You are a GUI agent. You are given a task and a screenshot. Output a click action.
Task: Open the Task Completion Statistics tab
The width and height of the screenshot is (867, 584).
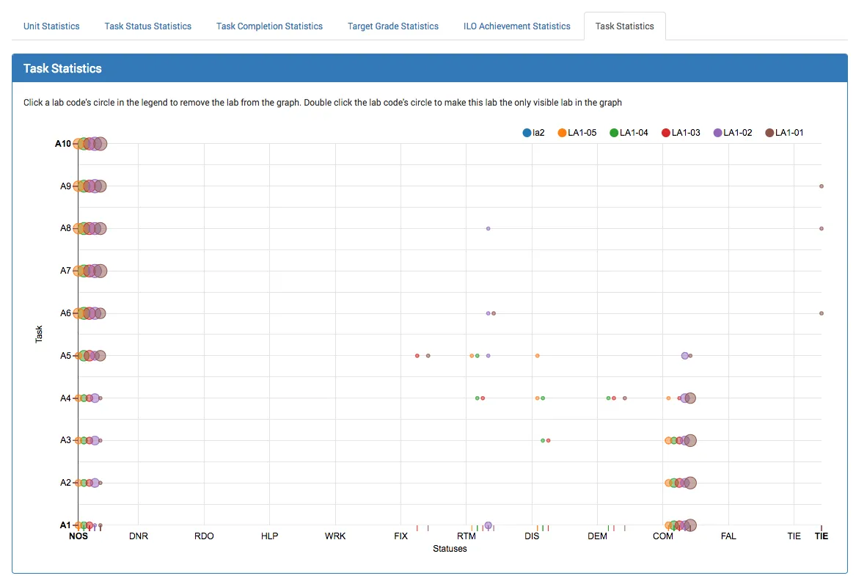point(269,26)
